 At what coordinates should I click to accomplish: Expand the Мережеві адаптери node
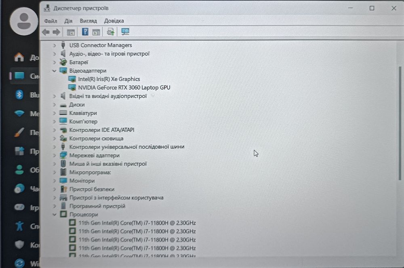55,155
